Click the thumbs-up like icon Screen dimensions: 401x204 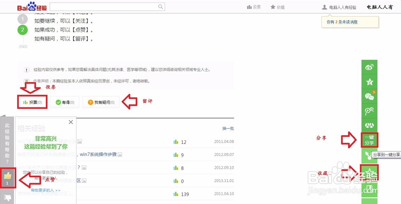[8, 176]
